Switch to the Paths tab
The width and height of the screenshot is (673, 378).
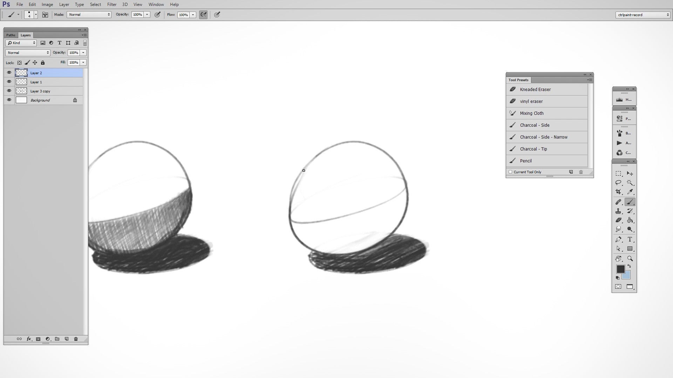click(10, 35)
